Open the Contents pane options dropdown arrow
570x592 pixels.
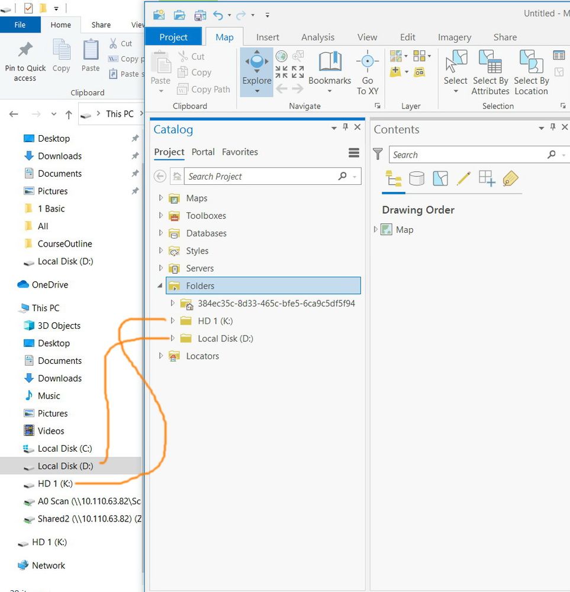pyautogui.click(x=542, y=128)
